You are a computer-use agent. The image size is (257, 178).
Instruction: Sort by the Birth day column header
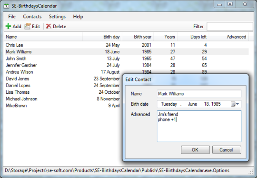[x=102, y=37]
